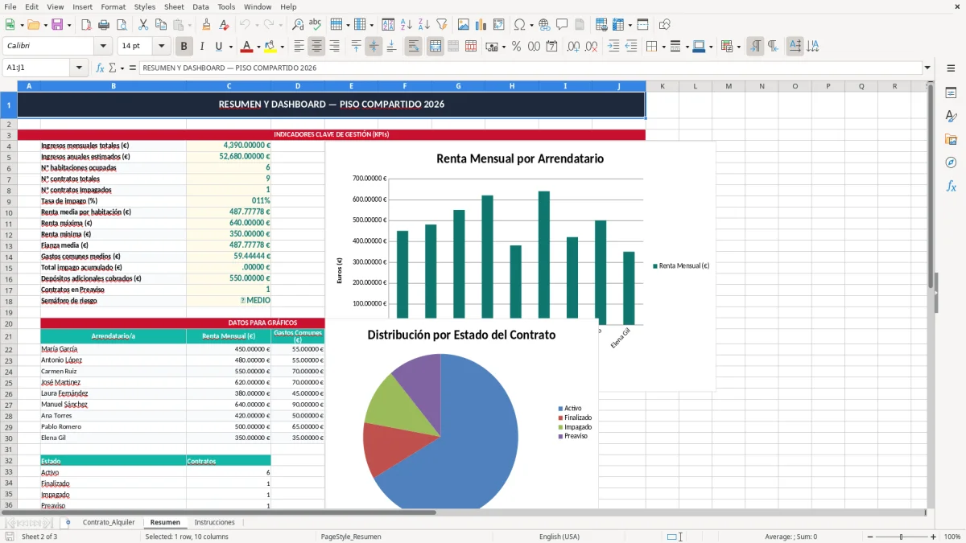Screen dimensions: 966x543
Task: Open the 14 pt font size dropdown
Action: 162,47
